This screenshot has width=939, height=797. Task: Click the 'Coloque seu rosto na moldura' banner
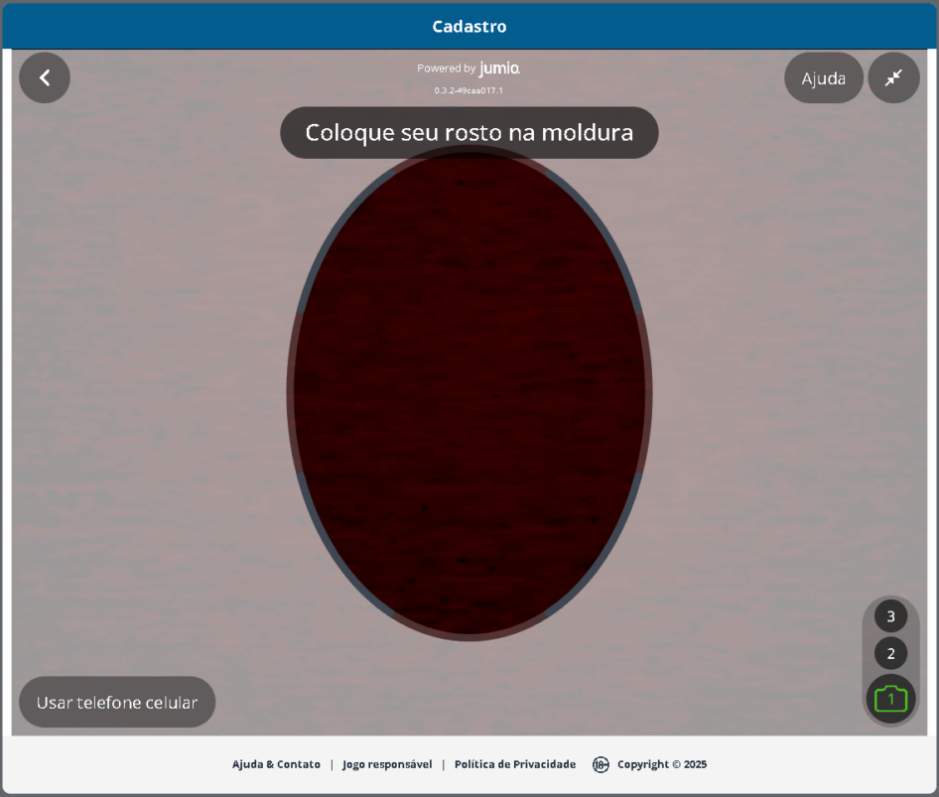point(469,132)
